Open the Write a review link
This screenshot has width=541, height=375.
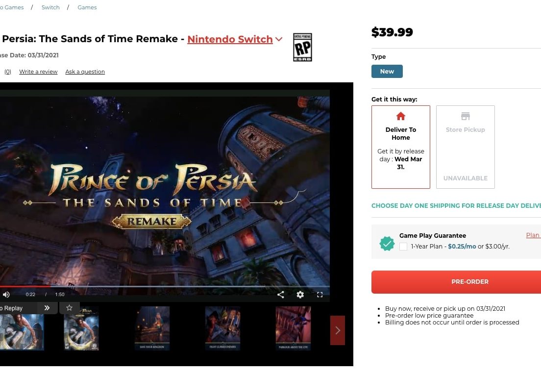point(38,72)
